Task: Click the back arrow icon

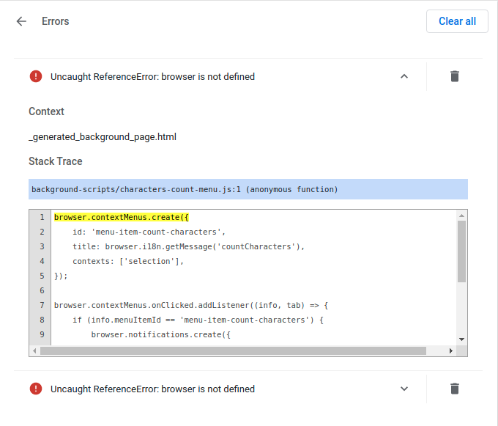Action: [x=21, y=21]
